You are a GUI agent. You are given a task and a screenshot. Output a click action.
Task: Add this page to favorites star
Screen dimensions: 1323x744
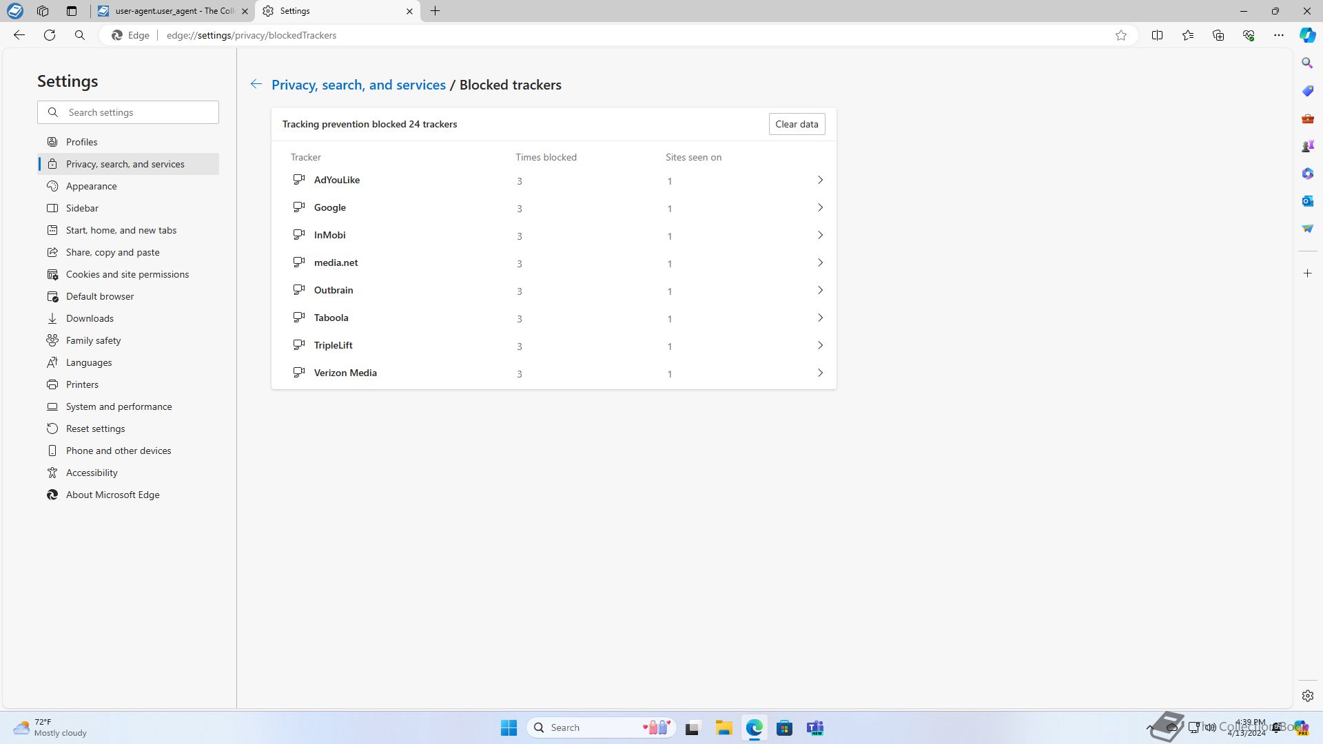pyautogui.click(x=1121, y=35)
